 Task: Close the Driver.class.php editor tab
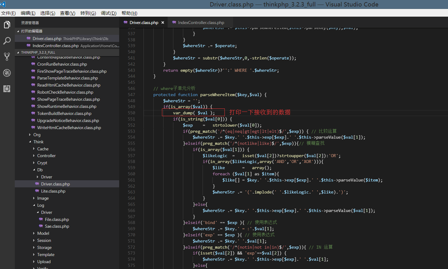click(162, 23)
